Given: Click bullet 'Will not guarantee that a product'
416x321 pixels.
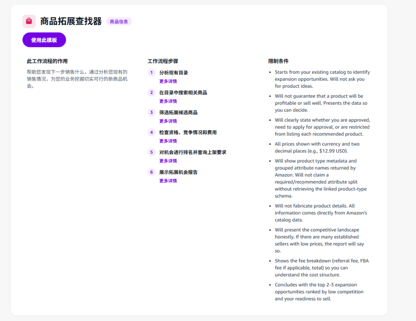Looking at the screenshot, I should 321,103.
